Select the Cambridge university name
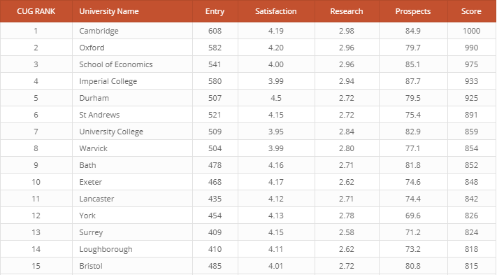This screenshot has height=275, width=497. coord(99,31)
